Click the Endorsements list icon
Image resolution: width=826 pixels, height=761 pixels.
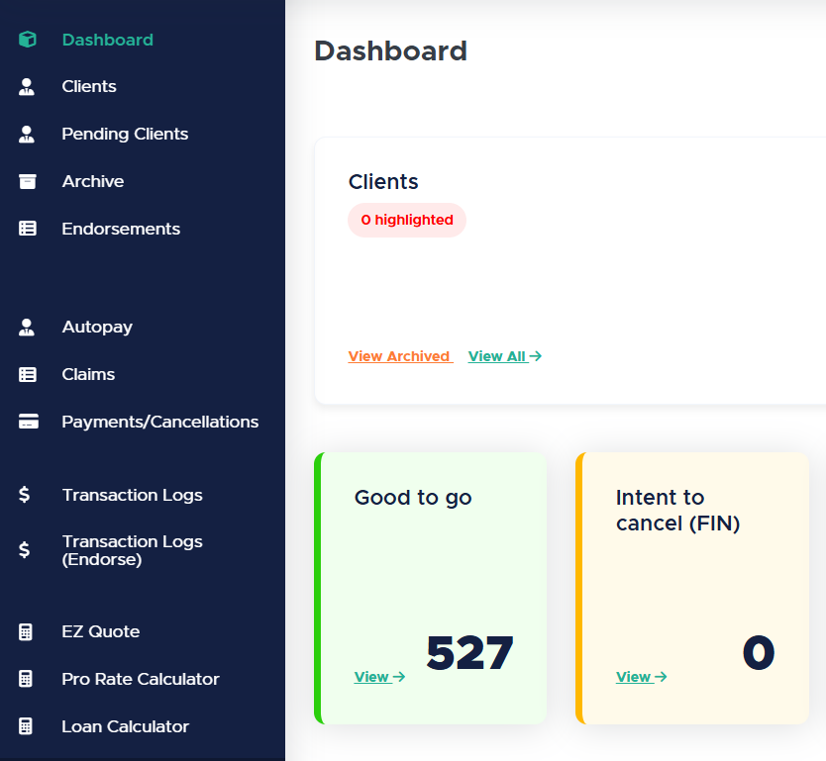point(28,229)
